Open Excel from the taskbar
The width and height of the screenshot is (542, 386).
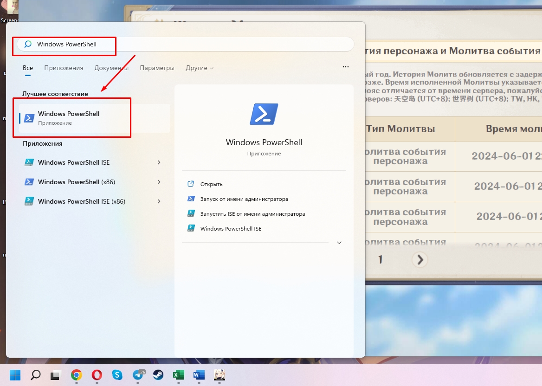[x=179, y=375]
